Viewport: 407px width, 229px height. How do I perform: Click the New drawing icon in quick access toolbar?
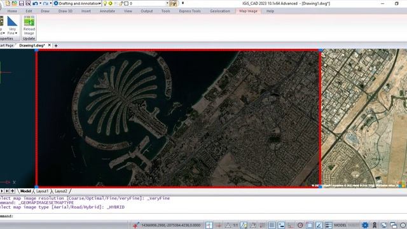8,3
